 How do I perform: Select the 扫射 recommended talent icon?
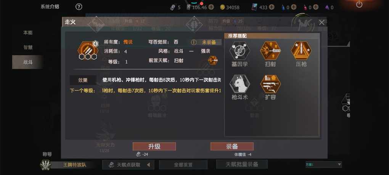pyautogui.click(x=270, y=50)
